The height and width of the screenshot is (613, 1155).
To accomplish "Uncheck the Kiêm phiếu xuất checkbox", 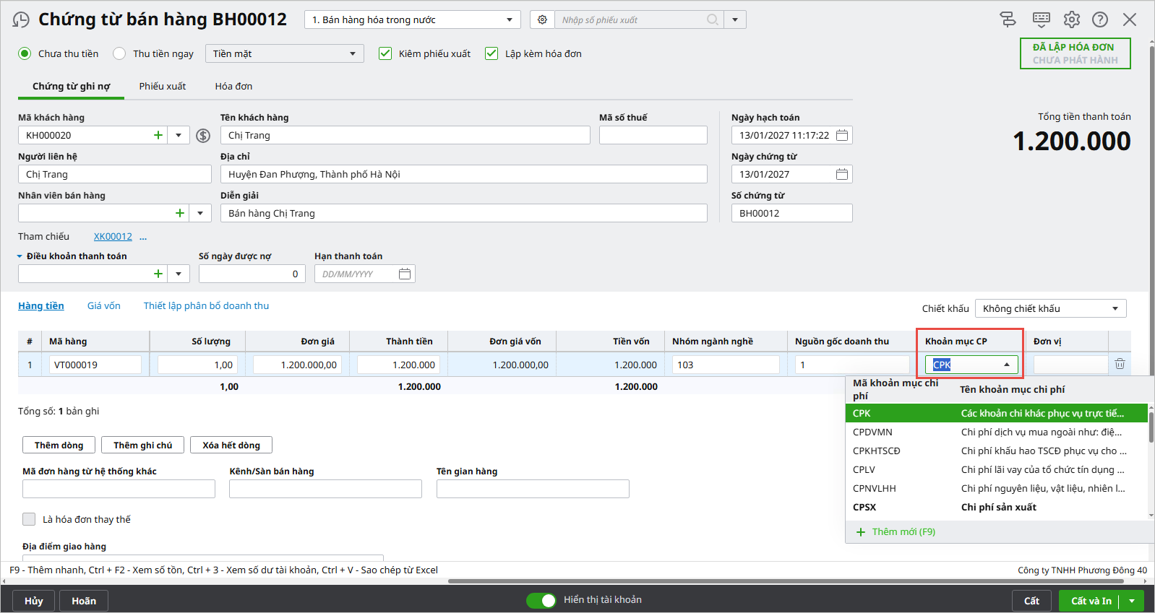I will click(385, 53).
